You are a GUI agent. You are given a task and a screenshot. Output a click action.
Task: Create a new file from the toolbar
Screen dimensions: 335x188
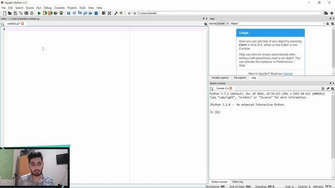pos(5,13)
